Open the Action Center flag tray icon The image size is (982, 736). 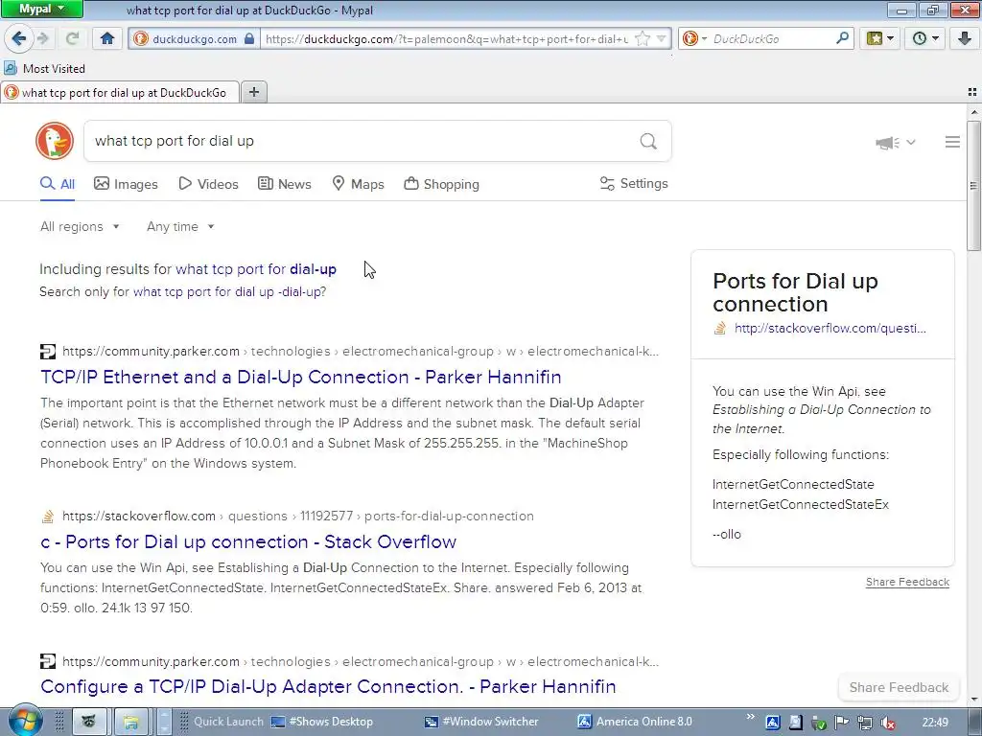(x=842, y=723)
